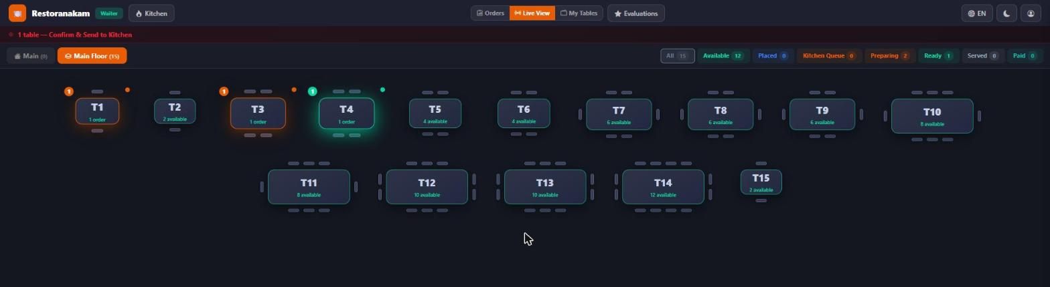This screenshot has width=1050, height=287.
Task: Select table T12 with 10 available
Action: pyautogui.click(x=427, y=187)
